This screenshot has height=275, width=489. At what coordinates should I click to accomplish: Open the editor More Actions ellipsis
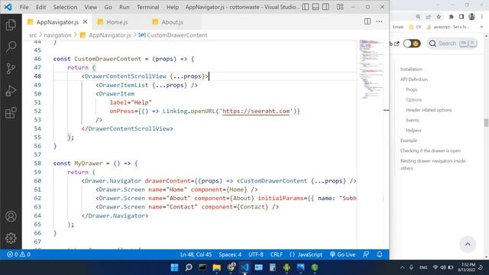point(379,21)
